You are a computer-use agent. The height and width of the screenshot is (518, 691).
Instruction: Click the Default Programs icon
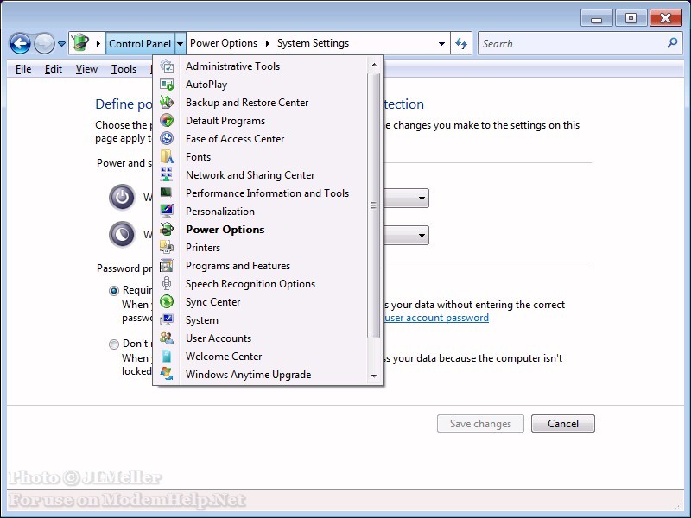point(167,120)
